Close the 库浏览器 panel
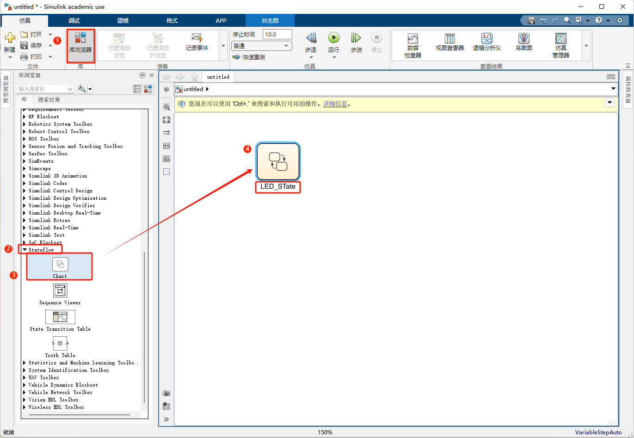 [151, 75]
